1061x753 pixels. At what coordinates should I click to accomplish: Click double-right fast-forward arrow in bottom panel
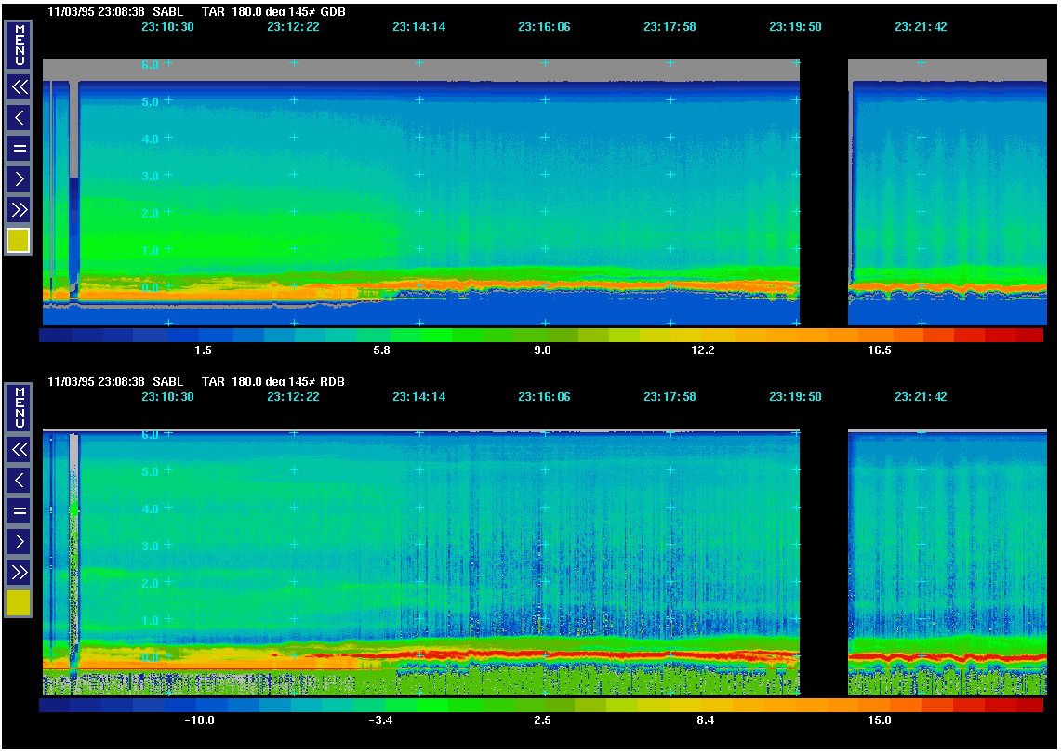[x=19, y=571]
